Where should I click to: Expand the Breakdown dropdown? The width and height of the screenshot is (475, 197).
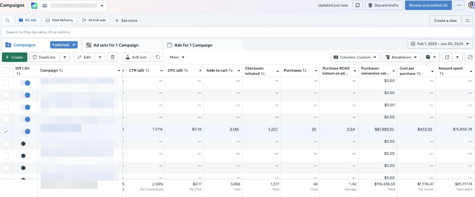point(401,57)
